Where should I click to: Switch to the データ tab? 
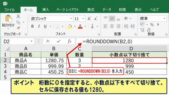pos(107,10)
